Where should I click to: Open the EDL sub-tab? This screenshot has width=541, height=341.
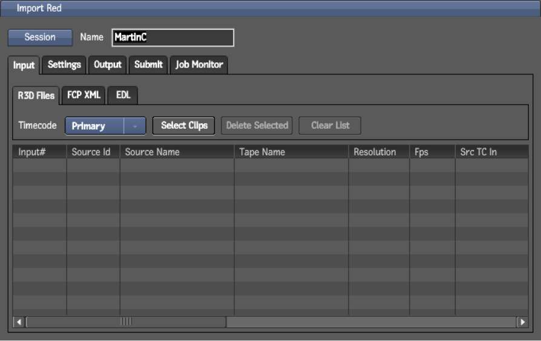click(123, 95)
